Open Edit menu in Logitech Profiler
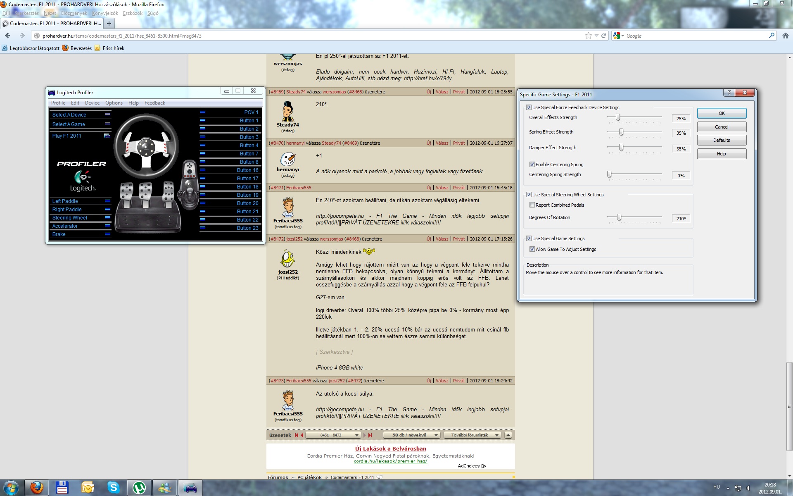793x496 pixels. coord(75,103)
